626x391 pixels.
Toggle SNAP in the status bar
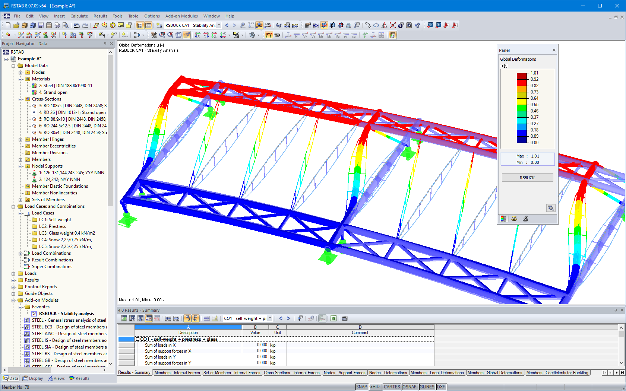361,387
